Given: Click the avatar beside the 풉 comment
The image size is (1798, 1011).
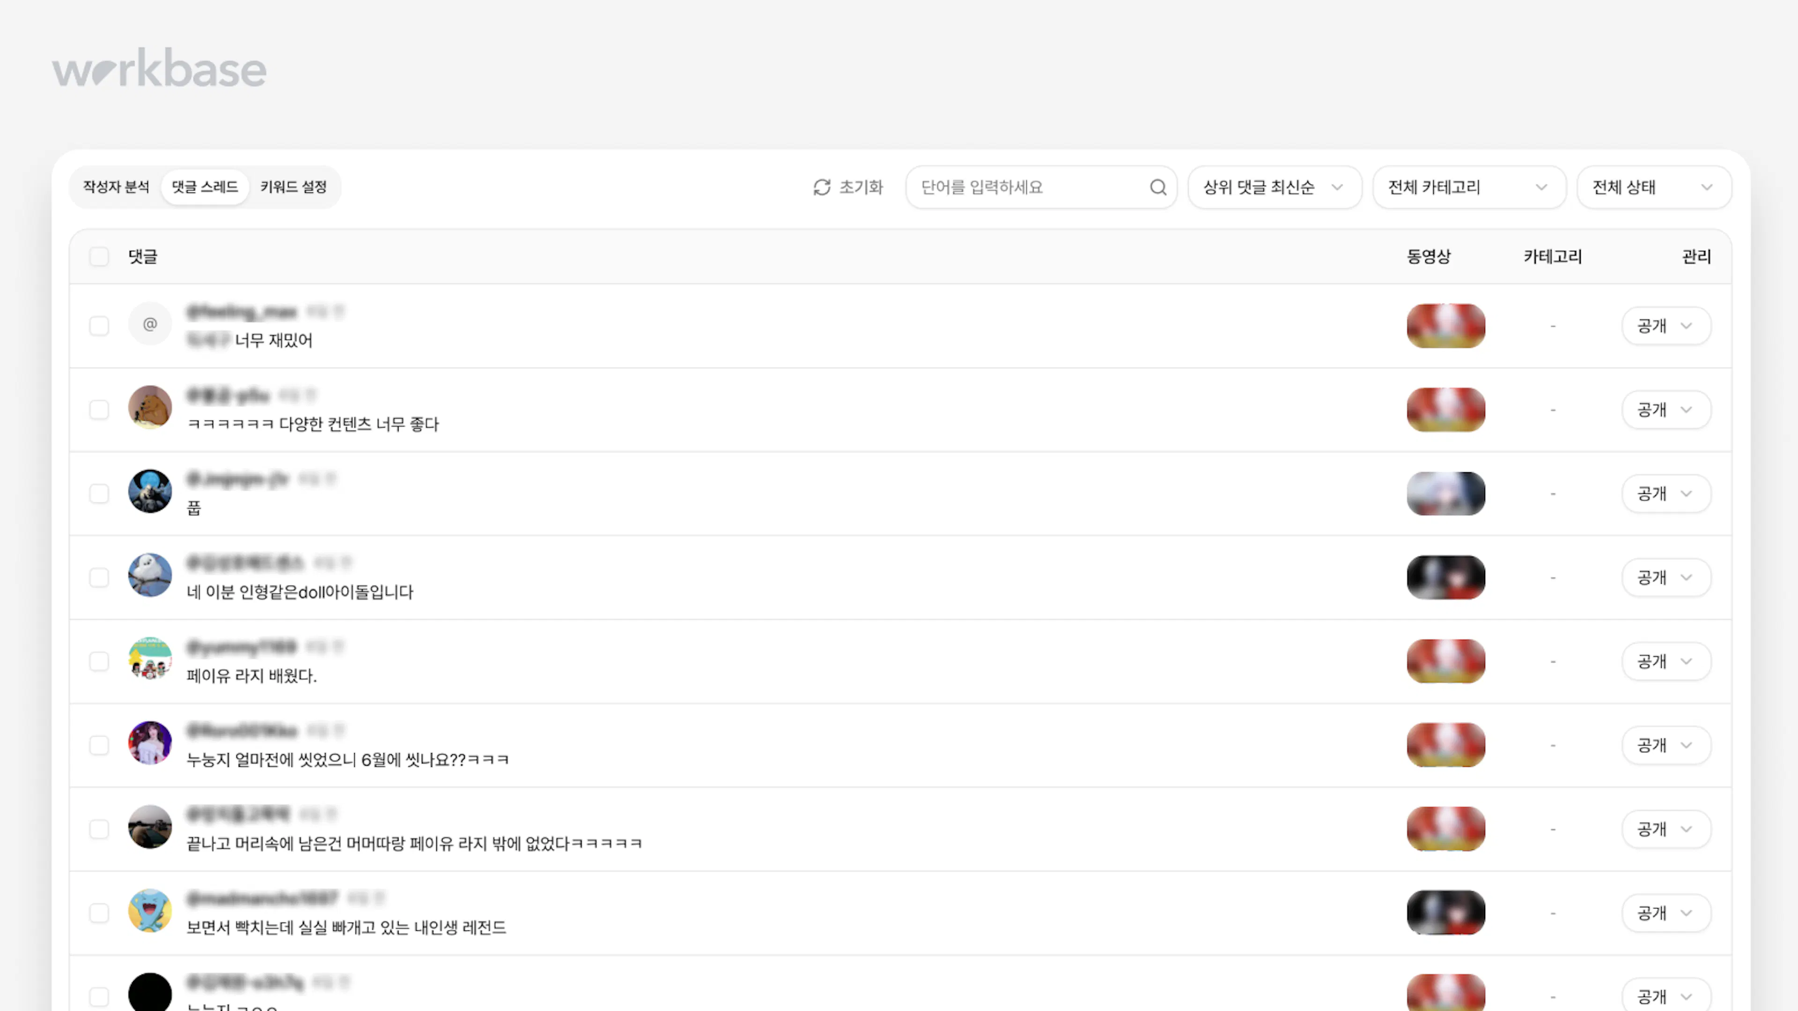Looking at the screenshot, I should pyautogui.click(x=150, y=492).
